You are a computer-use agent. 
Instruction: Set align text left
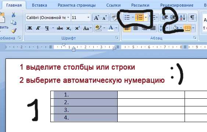tap(127, 28)
